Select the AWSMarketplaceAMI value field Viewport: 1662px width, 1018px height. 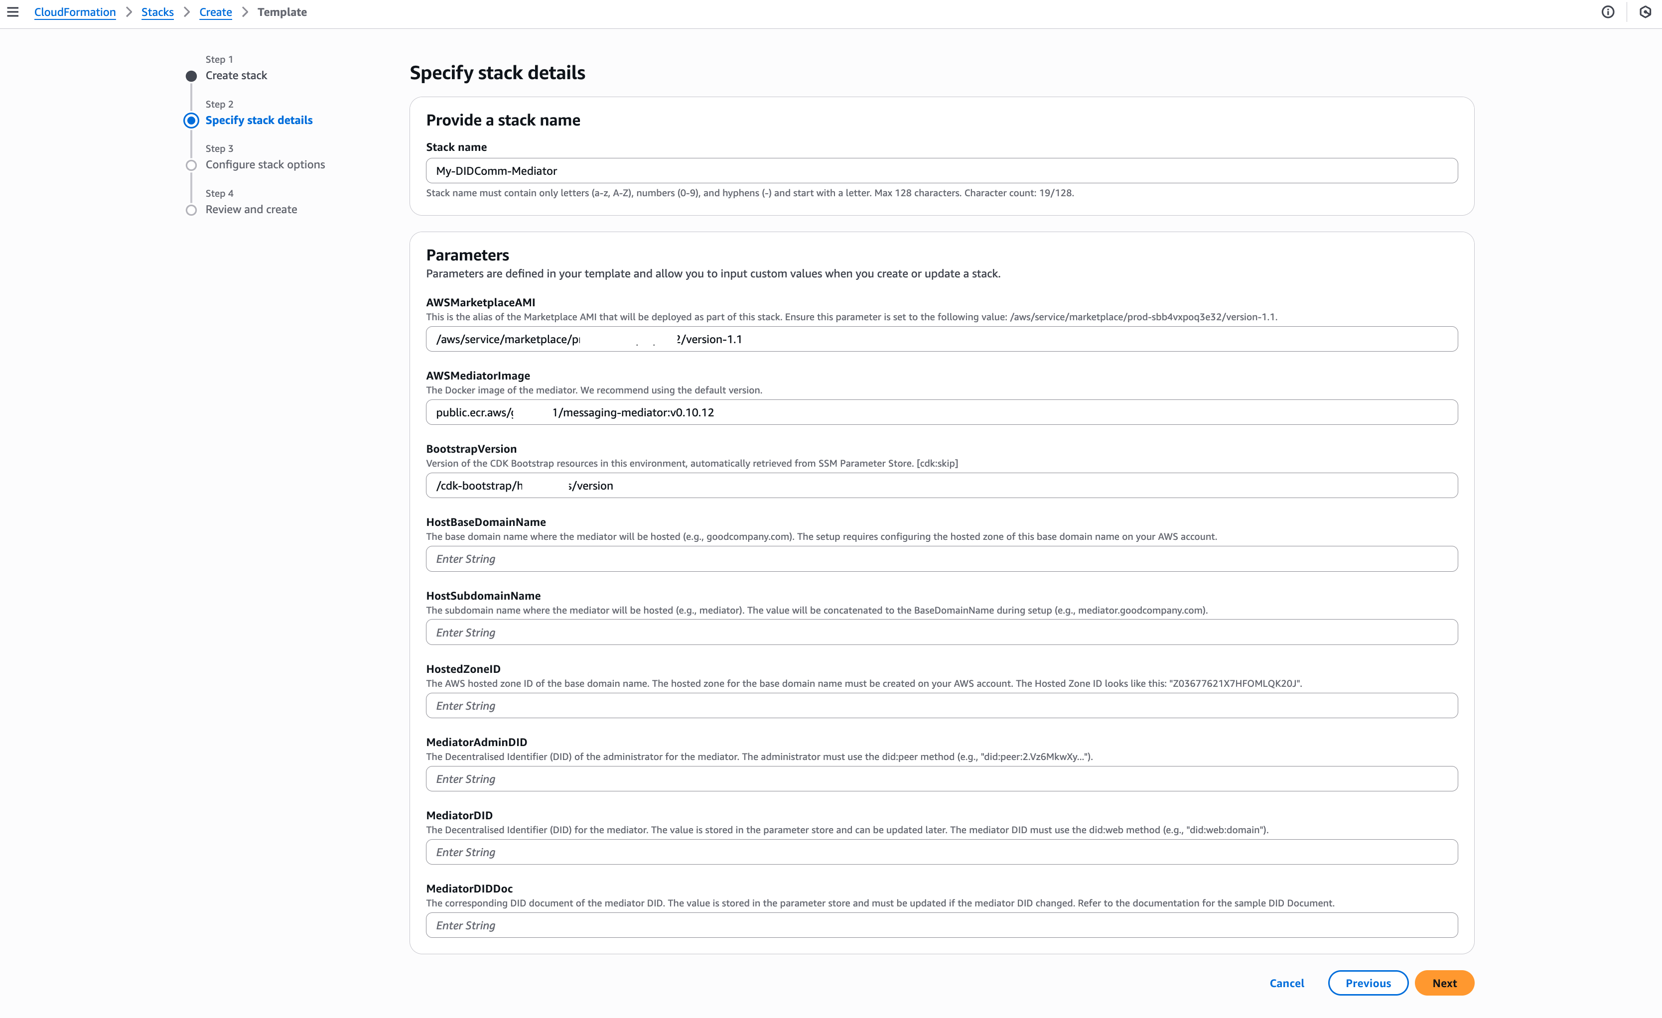[x=942, y=339]
